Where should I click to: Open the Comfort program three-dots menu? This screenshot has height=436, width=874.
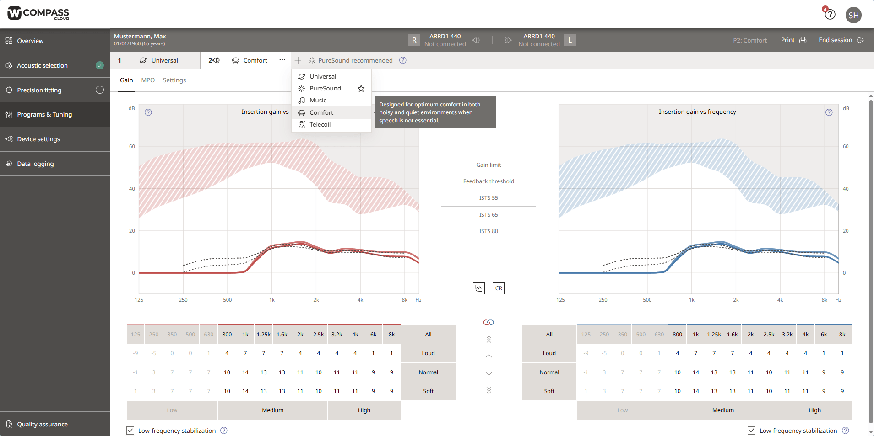point(282,60)
